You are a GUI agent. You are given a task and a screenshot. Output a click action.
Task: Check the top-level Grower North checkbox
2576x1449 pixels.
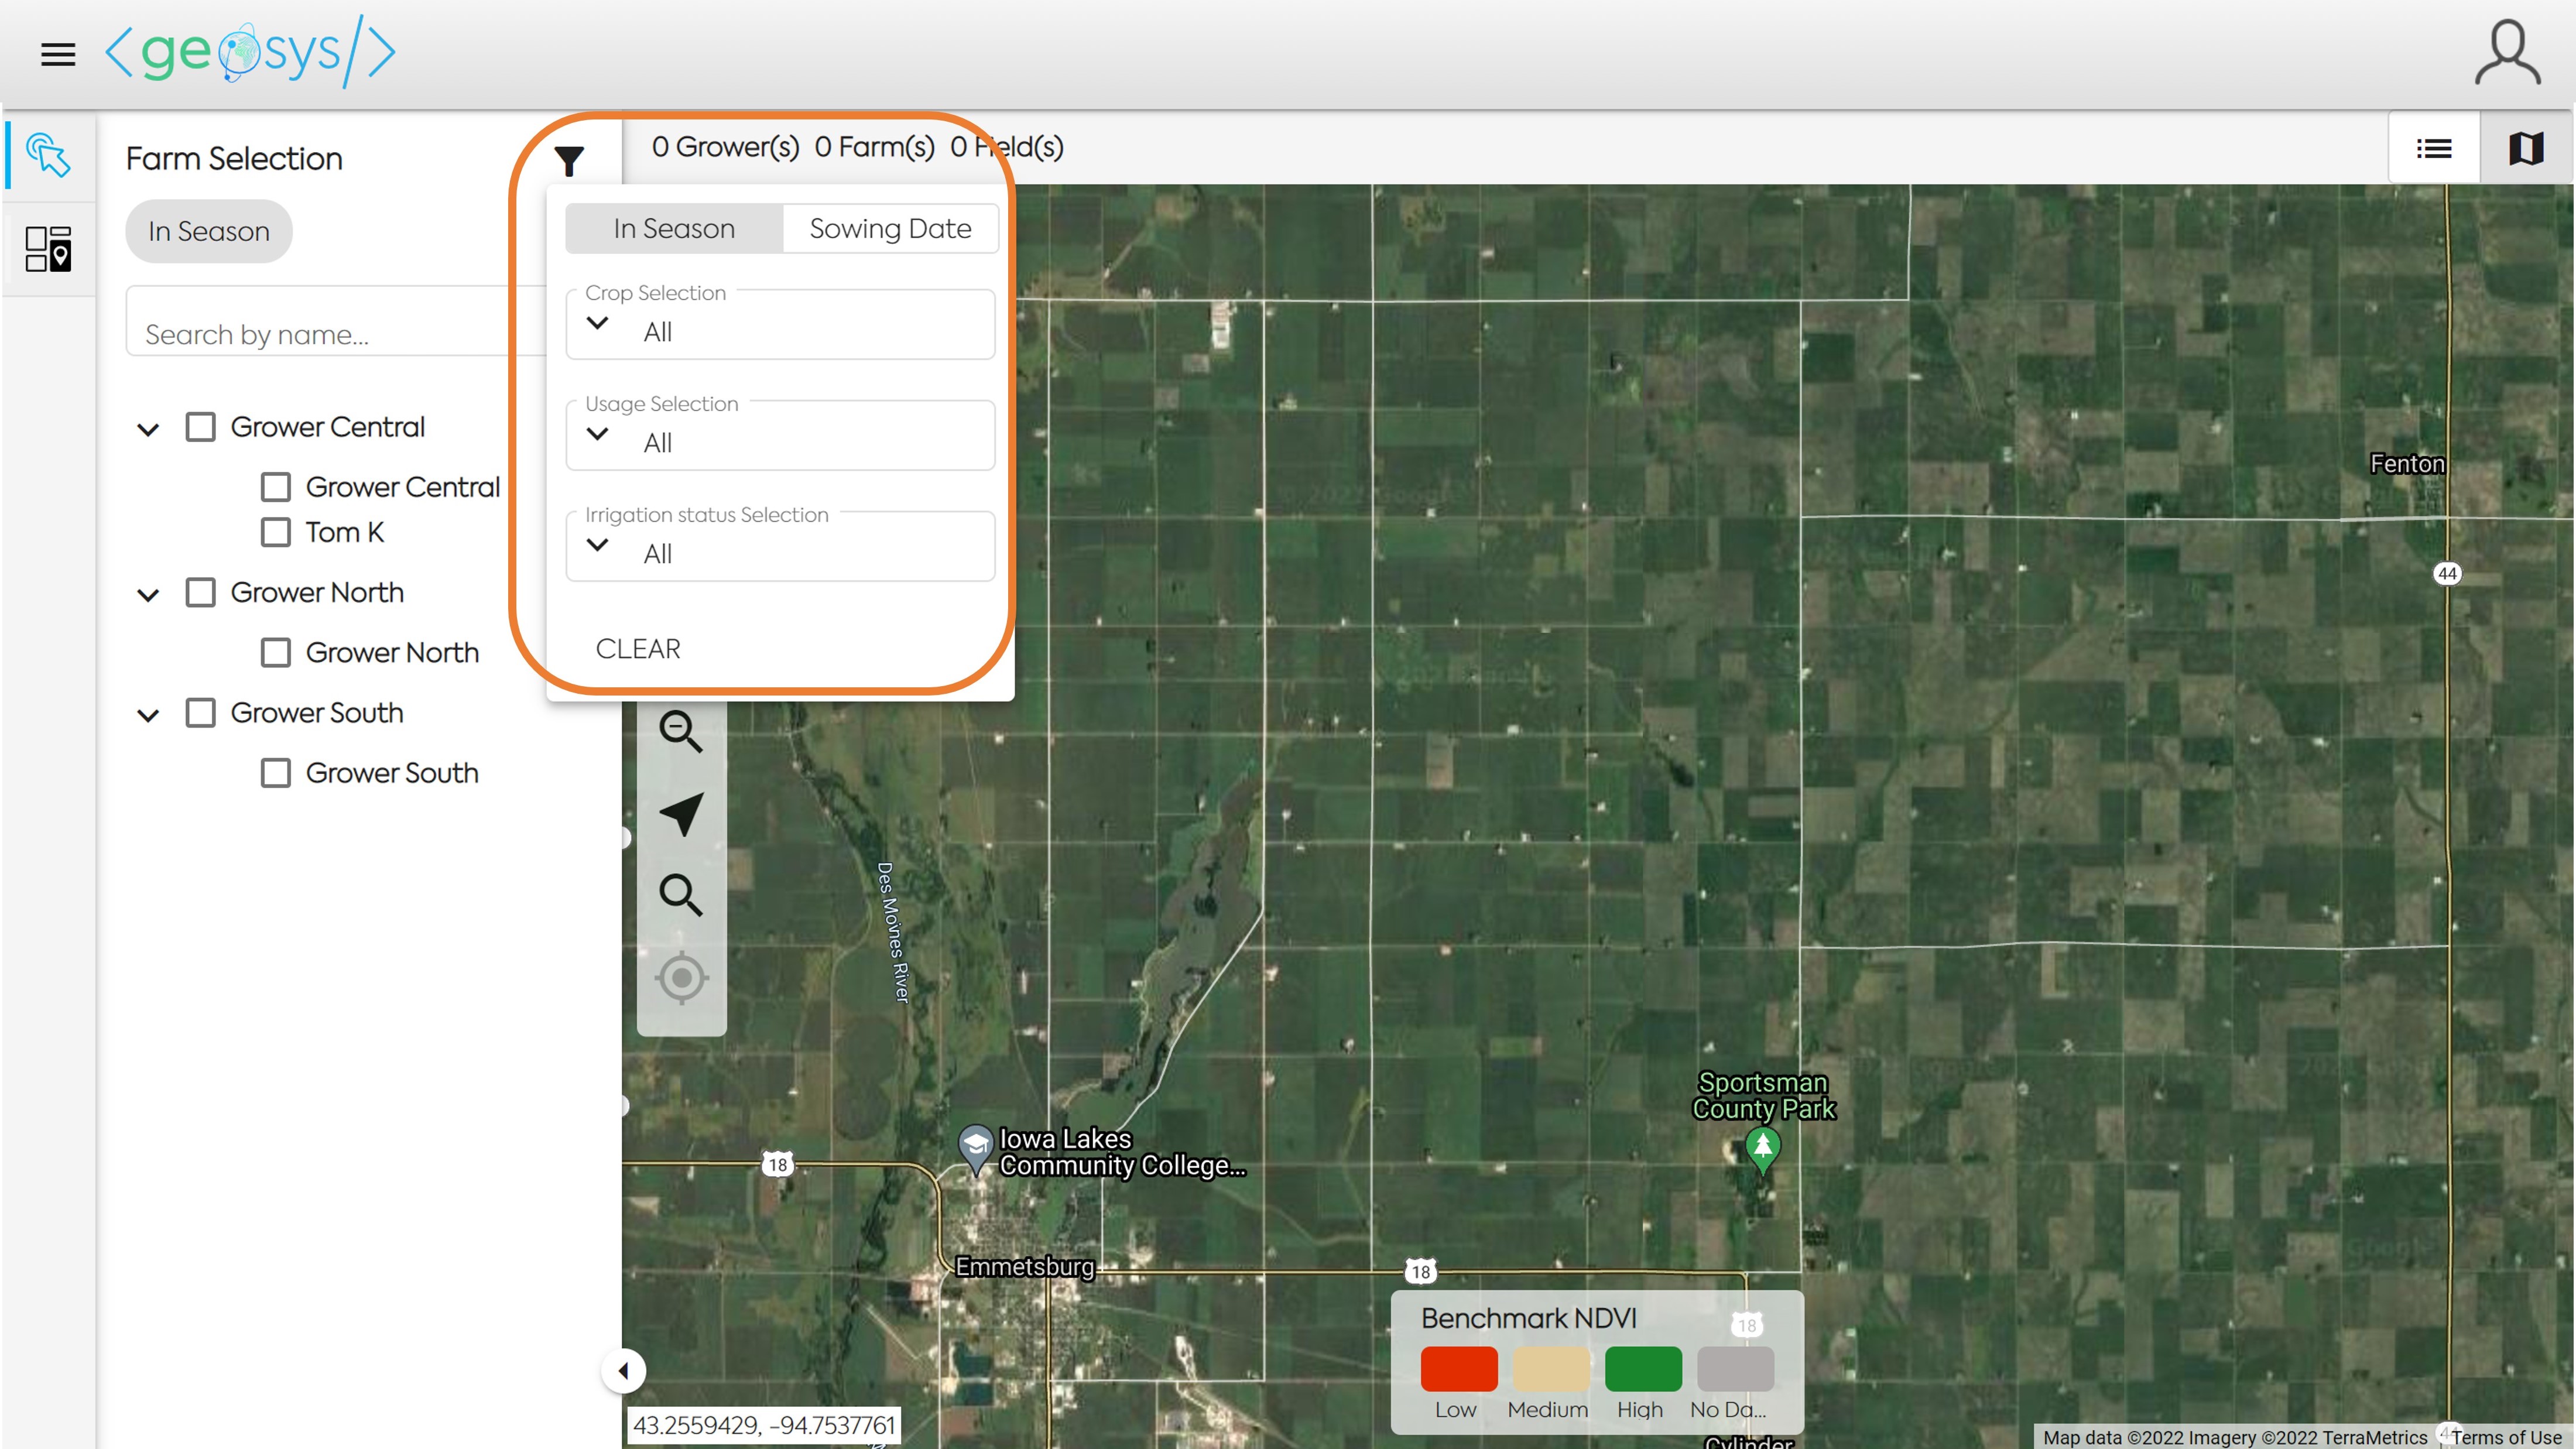201,592
